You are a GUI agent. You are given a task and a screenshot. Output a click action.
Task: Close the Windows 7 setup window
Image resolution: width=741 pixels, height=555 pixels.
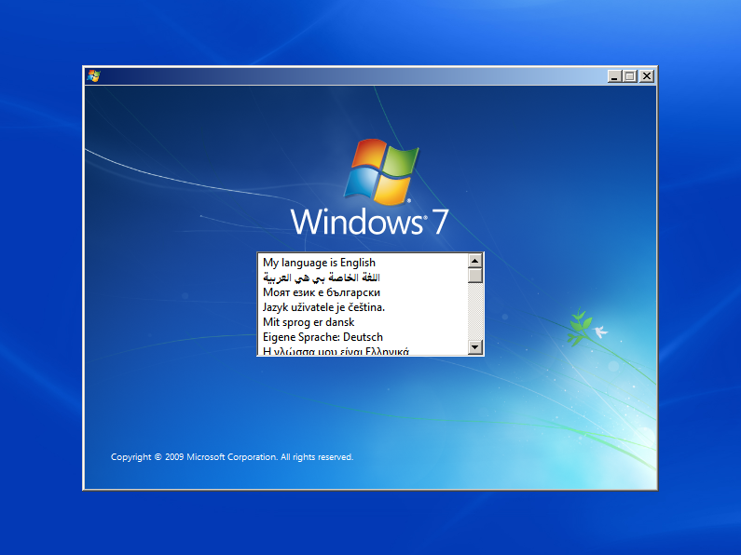pos(647,76)
